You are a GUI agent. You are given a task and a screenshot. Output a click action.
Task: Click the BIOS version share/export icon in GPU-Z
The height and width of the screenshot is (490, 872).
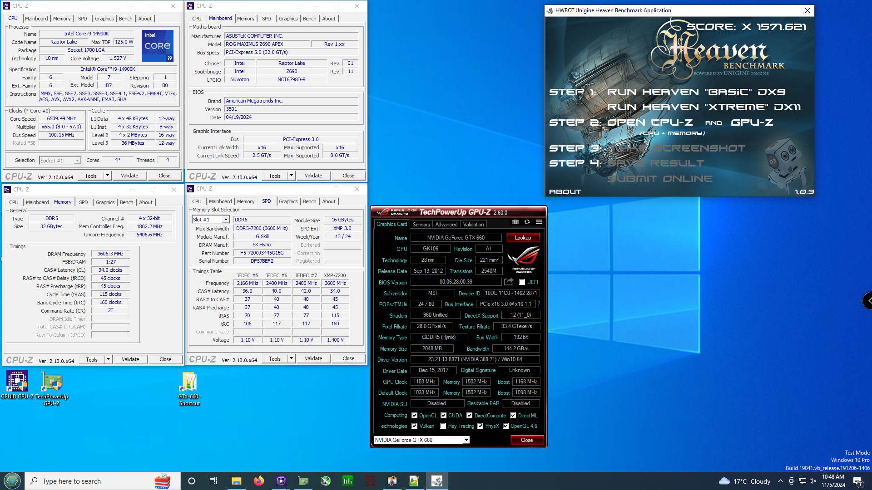(x=509, y=282)
